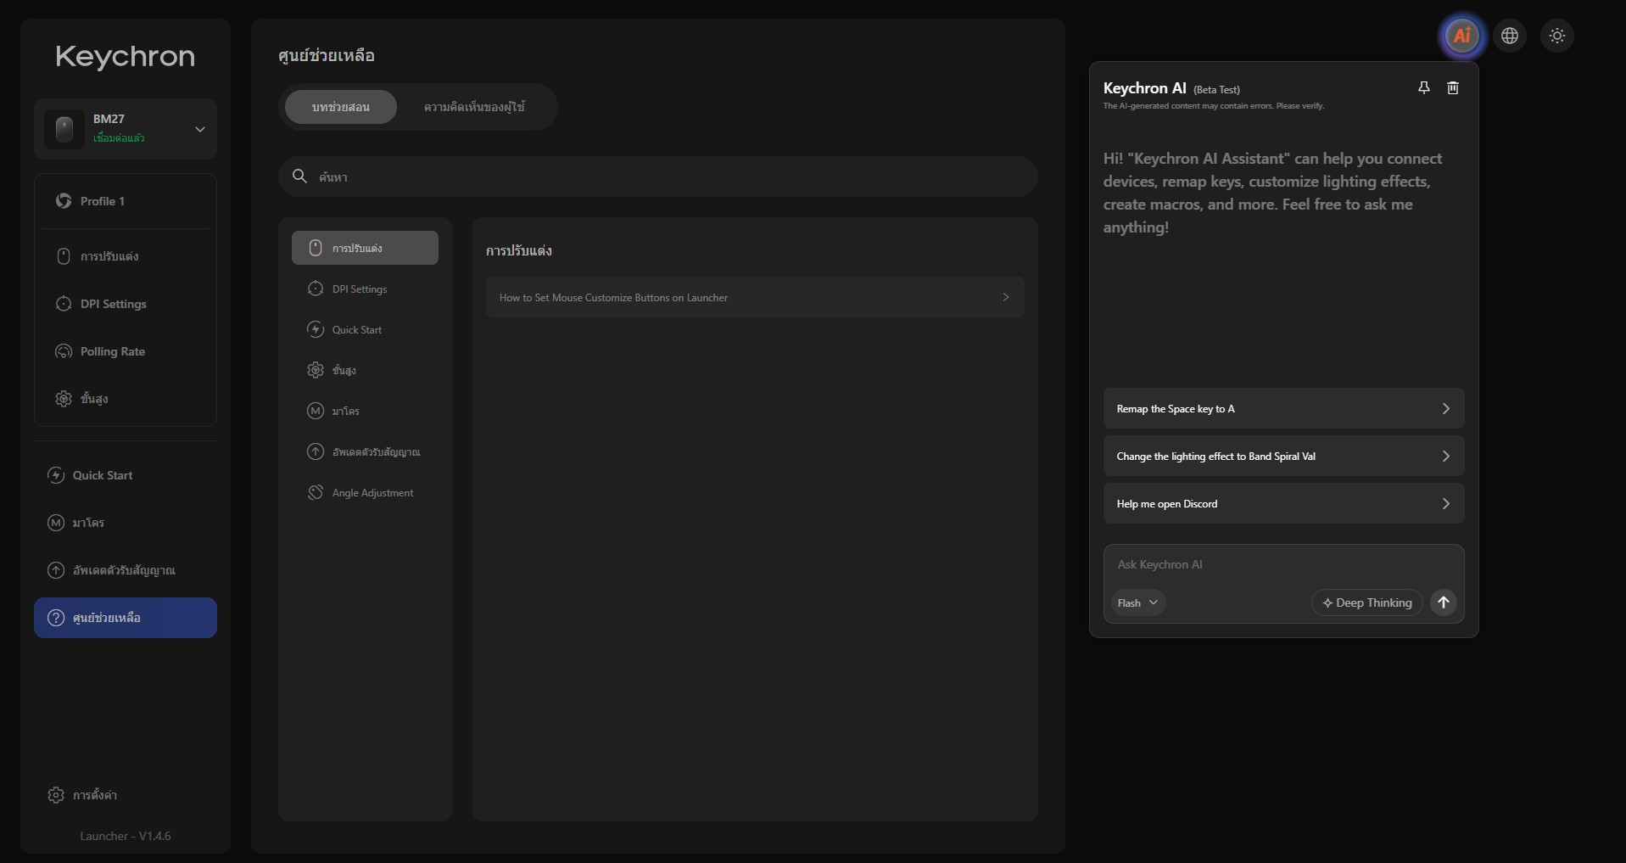Open Polling Rate in the sidebar

(126, 351)
